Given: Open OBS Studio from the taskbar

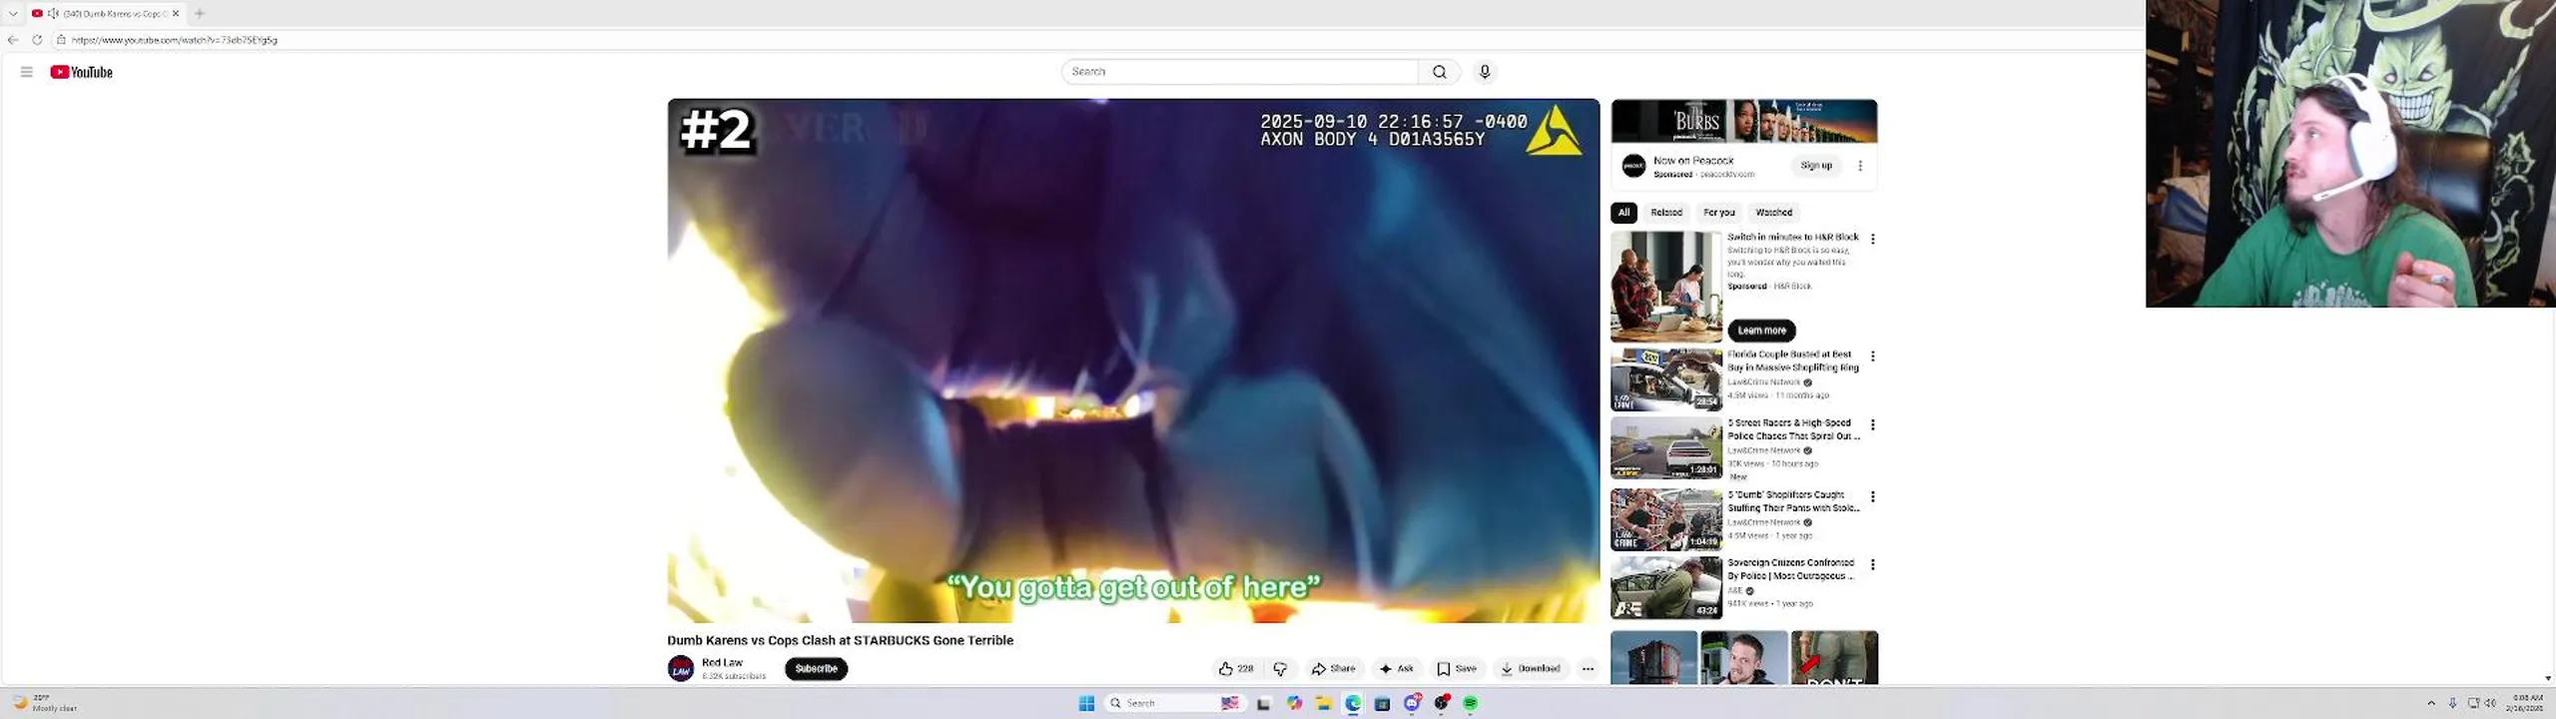Looking at the screenshot, I should pos(1441,704).
